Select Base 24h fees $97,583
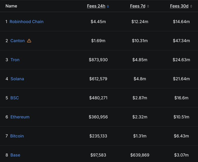 click(98, 155)
